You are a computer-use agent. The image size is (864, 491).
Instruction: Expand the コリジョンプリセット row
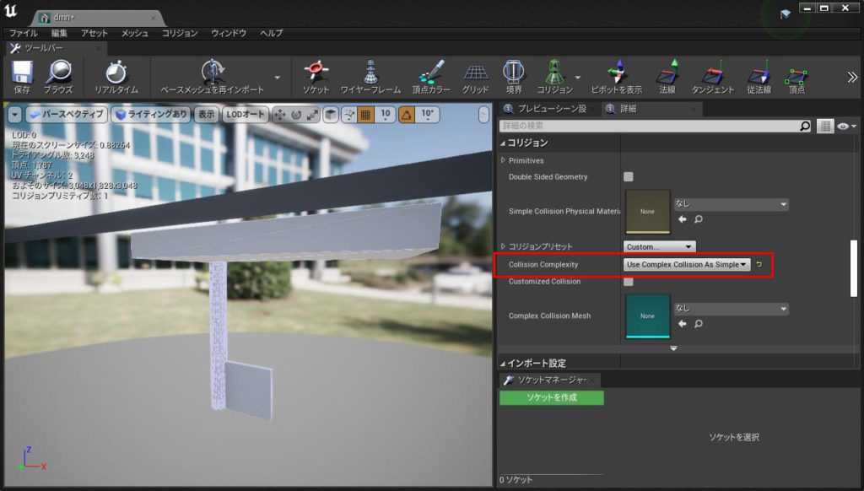(503, 246)
